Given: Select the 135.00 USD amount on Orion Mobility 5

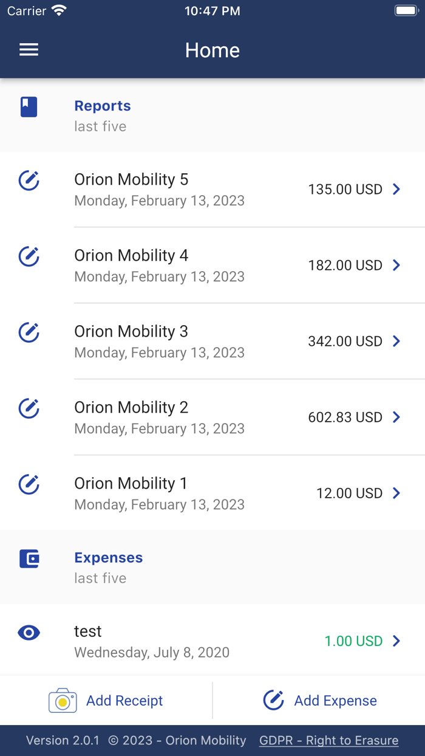Looking at the screenshot, I should pyautogui.click(x=345, y=189).
